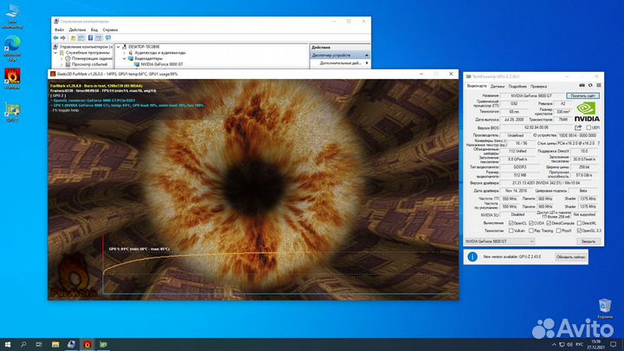Image resolution: width=624 pixels, height=351 pixels.
Task: Click the monitor icon at Computer Management toolbar end
Action: tap(107, 38)
